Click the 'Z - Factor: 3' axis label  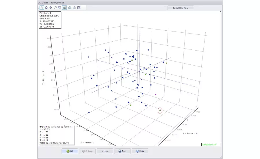click(190, 134)
